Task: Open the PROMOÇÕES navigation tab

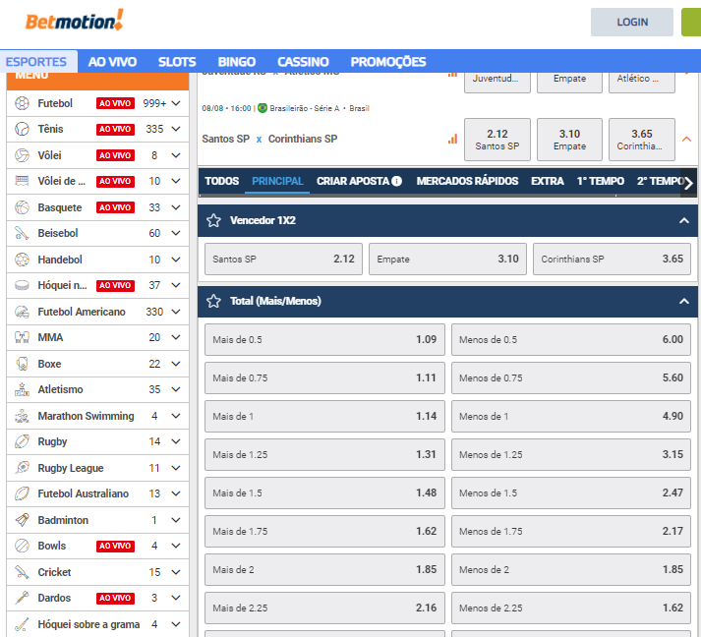Action: click(x=388, y=62)
